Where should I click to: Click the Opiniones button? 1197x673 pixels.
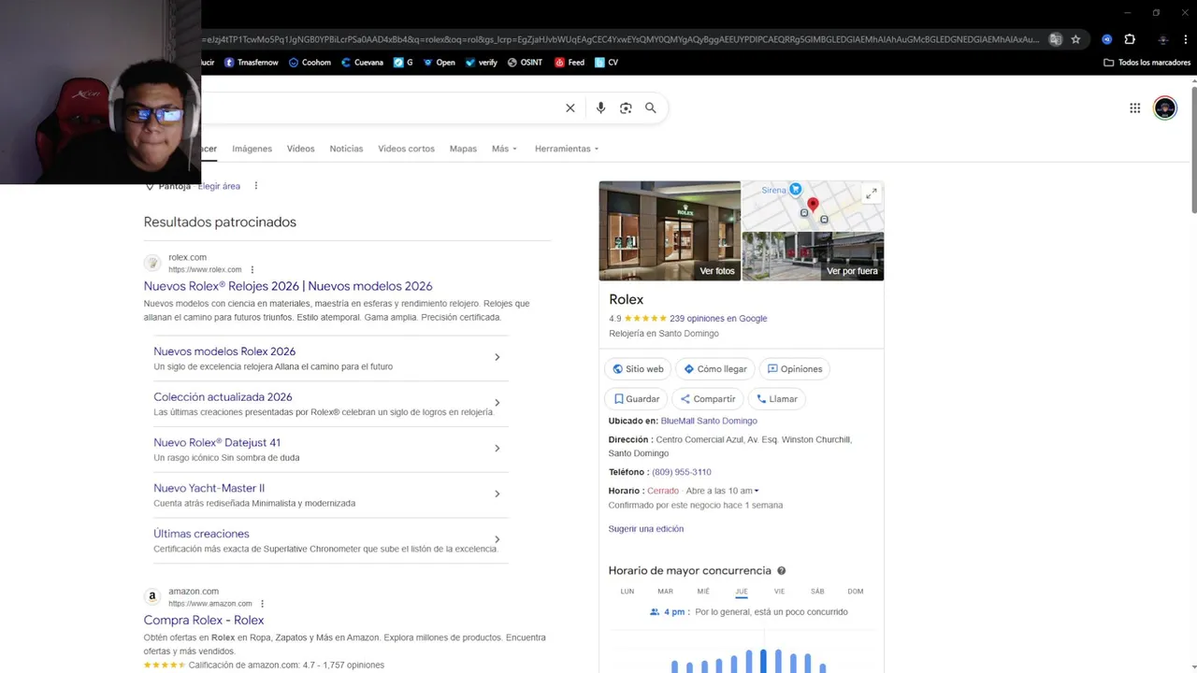pyautogui.click(x=794, y=369)
